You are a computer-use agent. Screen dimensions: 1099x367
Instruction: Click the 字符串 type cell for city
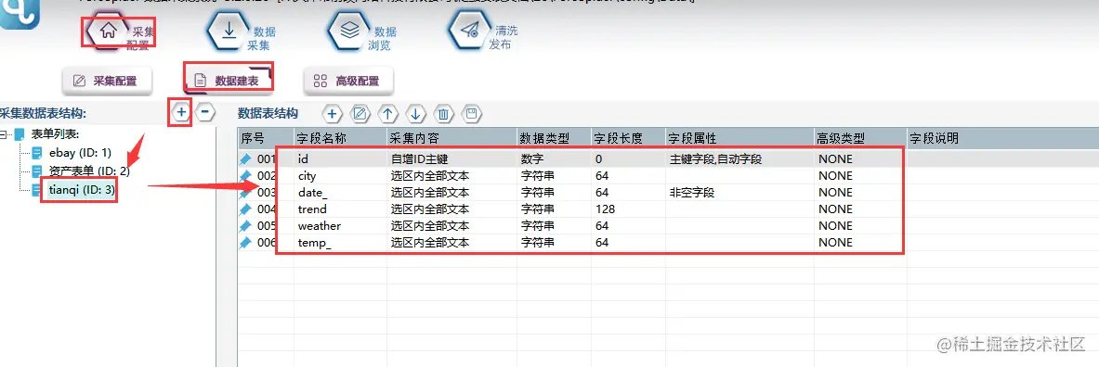pos(553,175)
